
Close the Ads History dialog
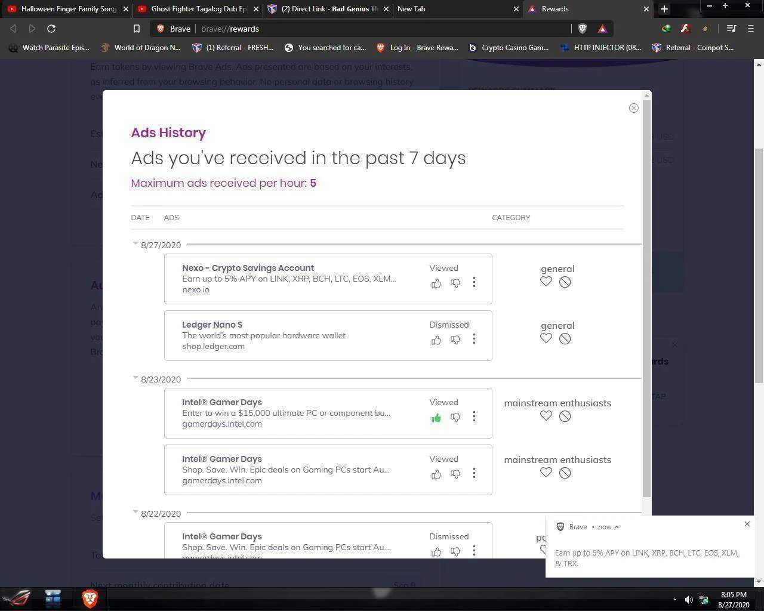(633, 108)
